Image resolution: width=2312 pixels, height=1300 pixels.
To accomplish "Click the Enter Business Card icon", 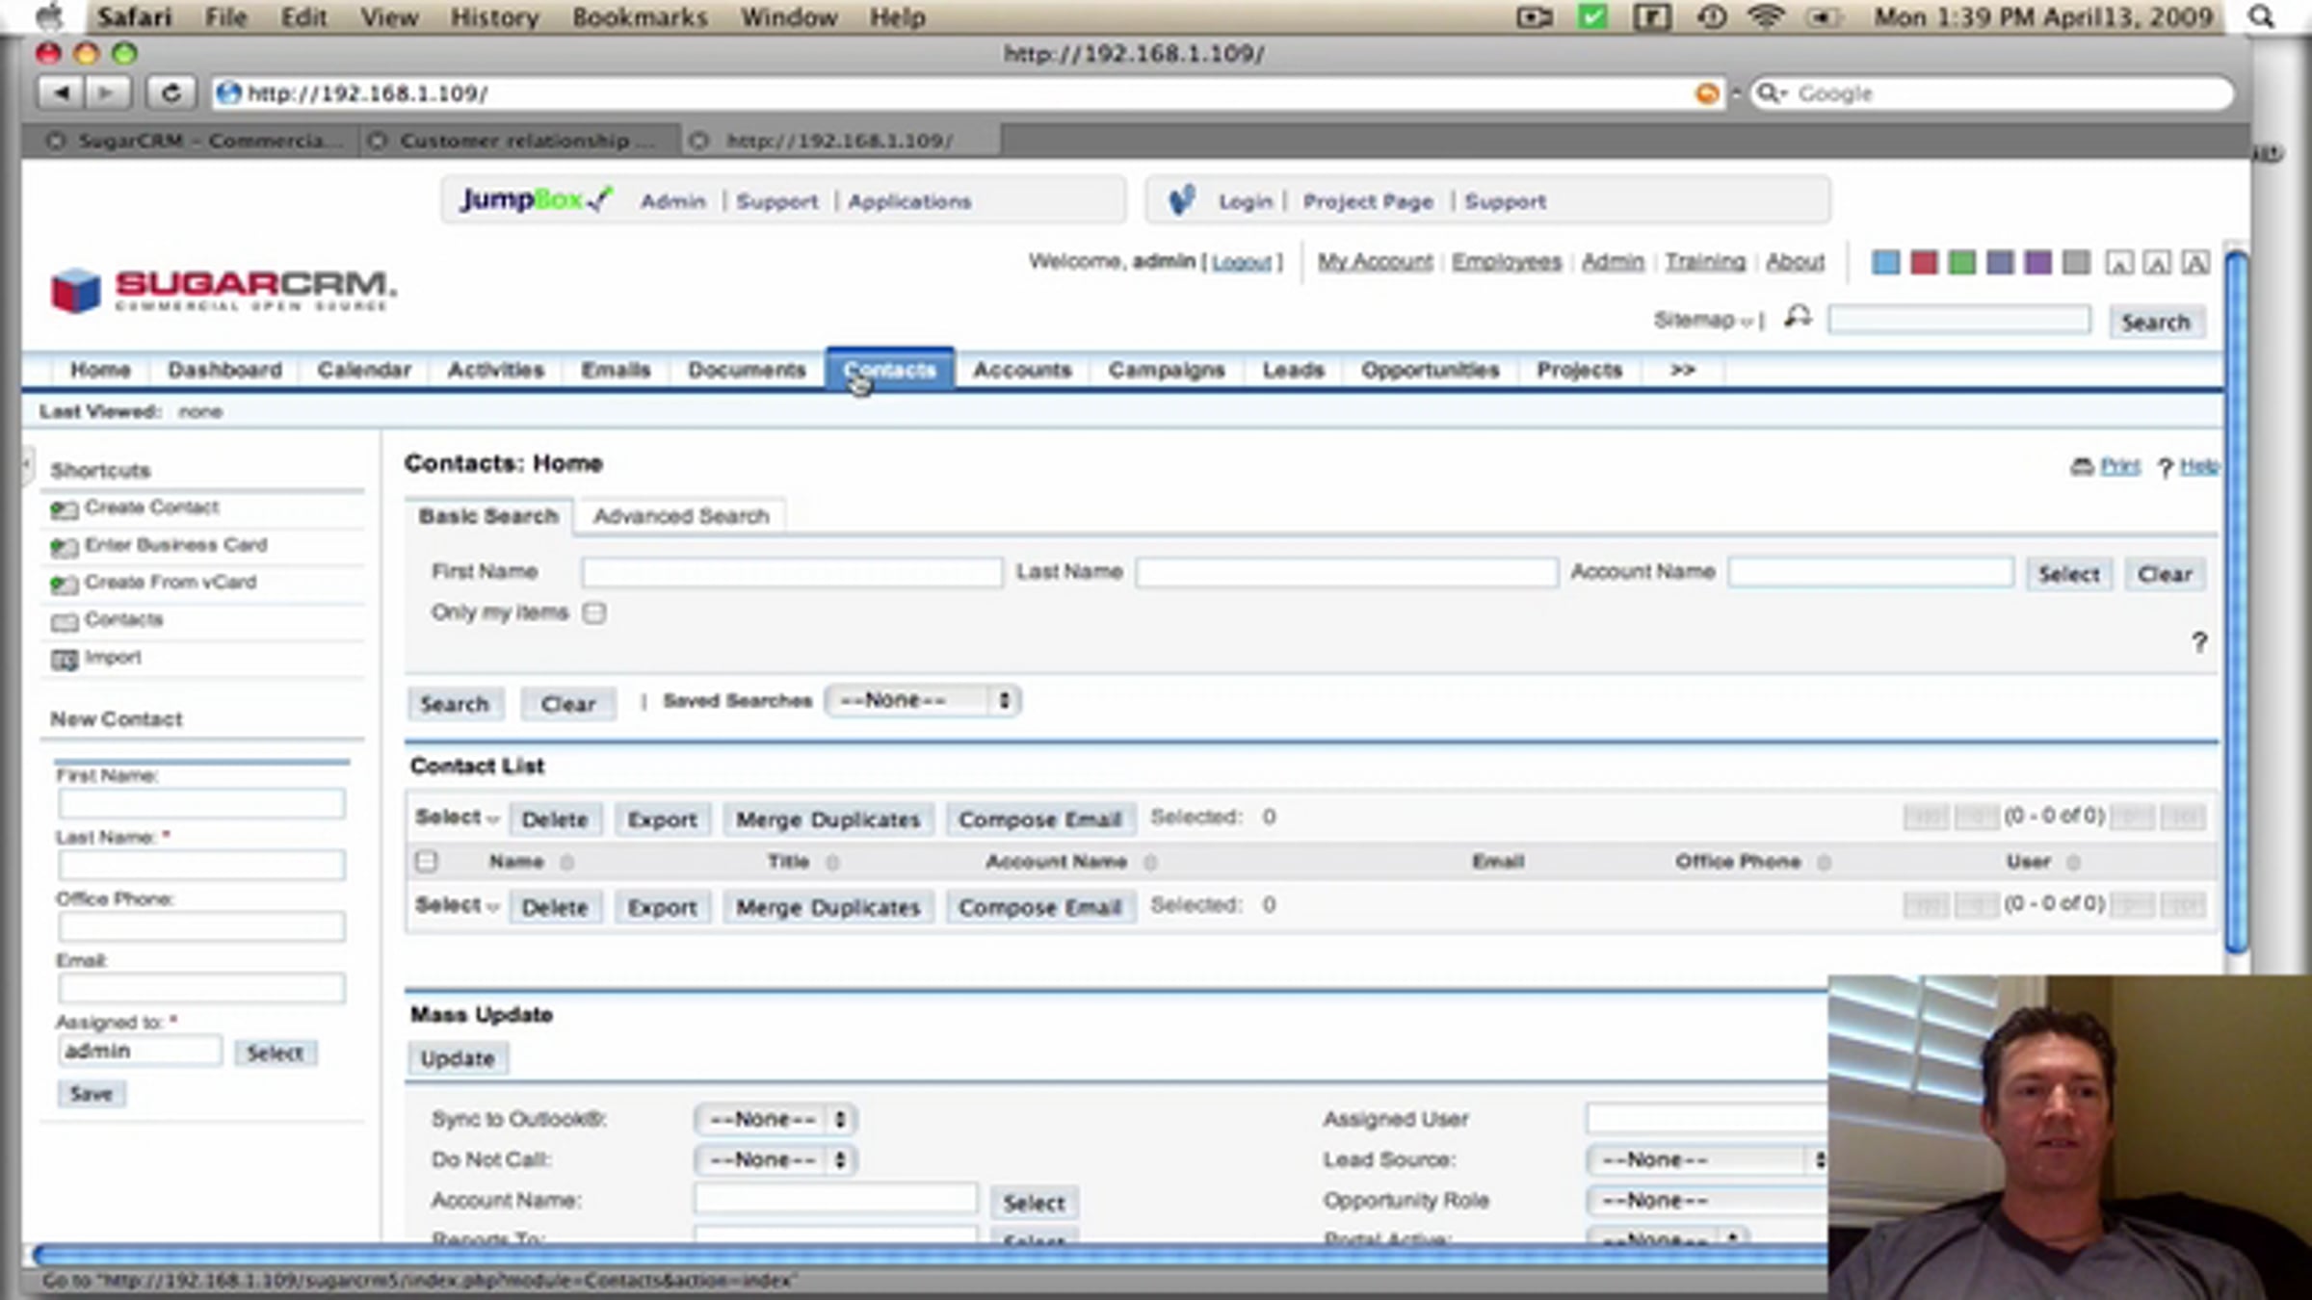I will pyautogui.click(x=64, y=547).
